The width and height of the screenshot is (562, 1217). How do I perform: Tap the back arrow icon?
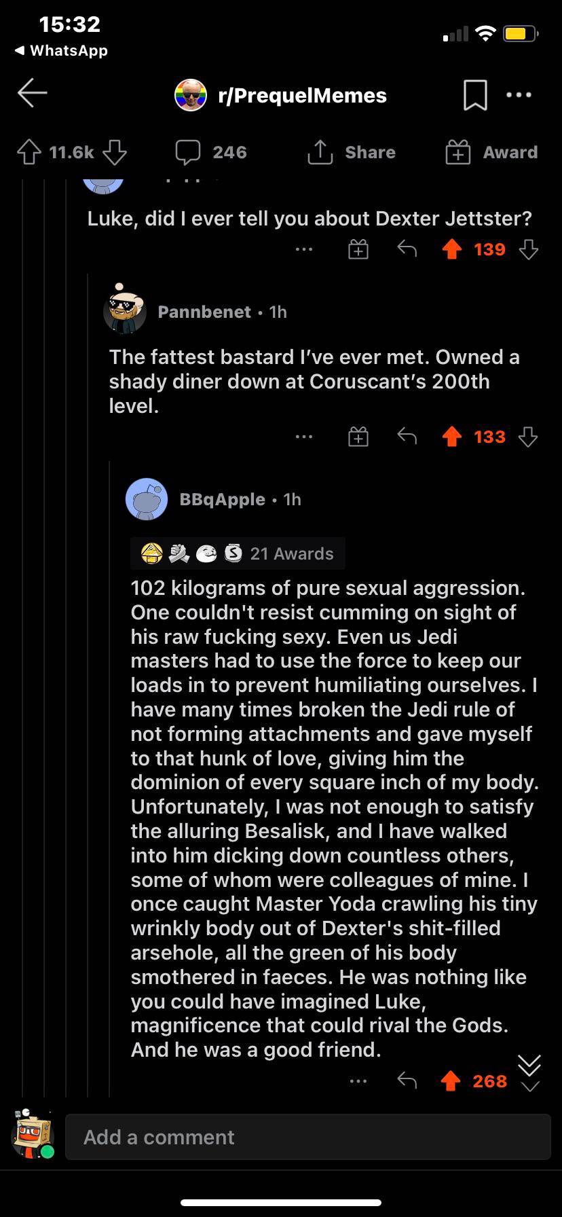pyautogui.click(x=33, y=93)
